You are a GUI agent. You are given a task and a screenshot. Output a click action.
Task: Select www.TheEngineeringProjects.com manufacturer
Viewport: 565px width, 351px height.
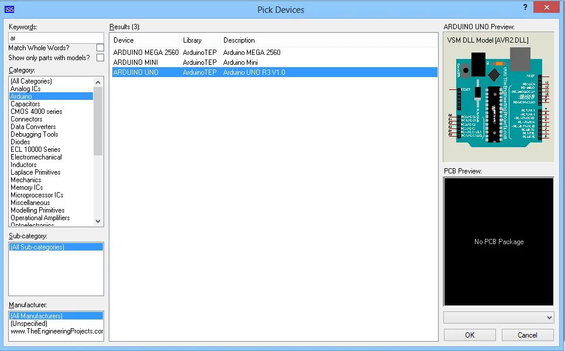(x=57, y=331)
